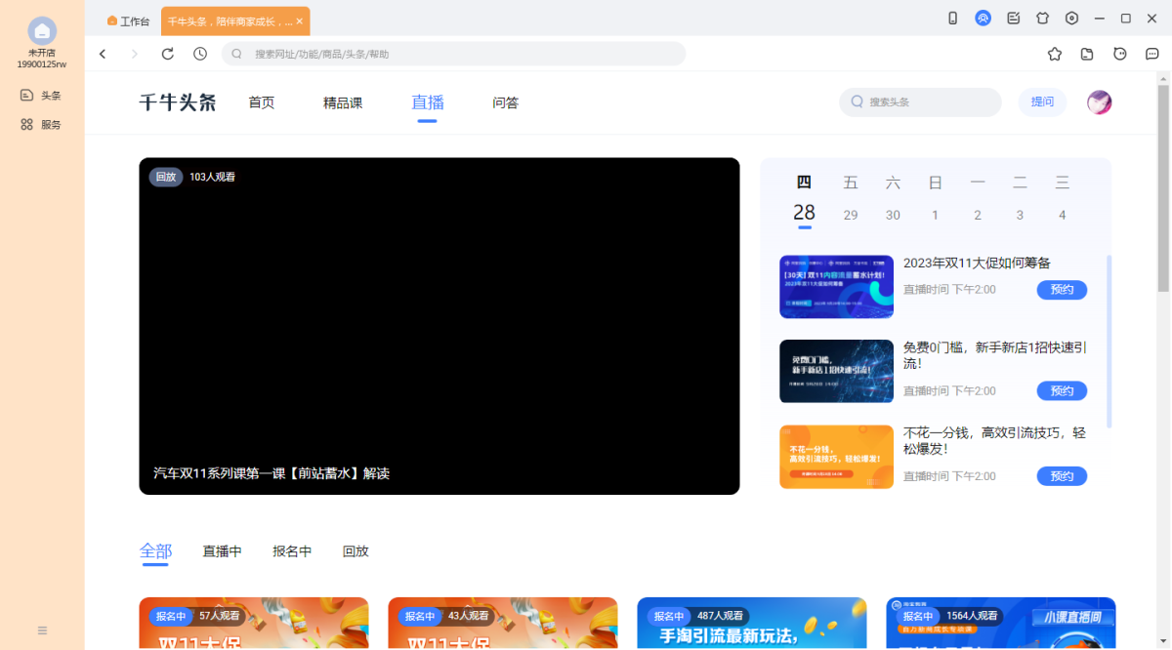This screenshot has height=650, width=1172.
Task: Click the 提问 button
Action: 1042,102
